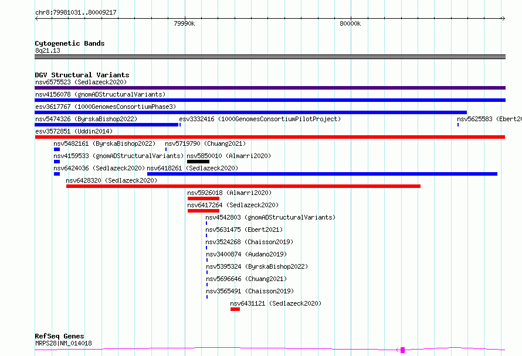Click nsv6431121 (Sedlazeck2020) label
The width and height of the screenshot is (522, 356).
[276, 303]
